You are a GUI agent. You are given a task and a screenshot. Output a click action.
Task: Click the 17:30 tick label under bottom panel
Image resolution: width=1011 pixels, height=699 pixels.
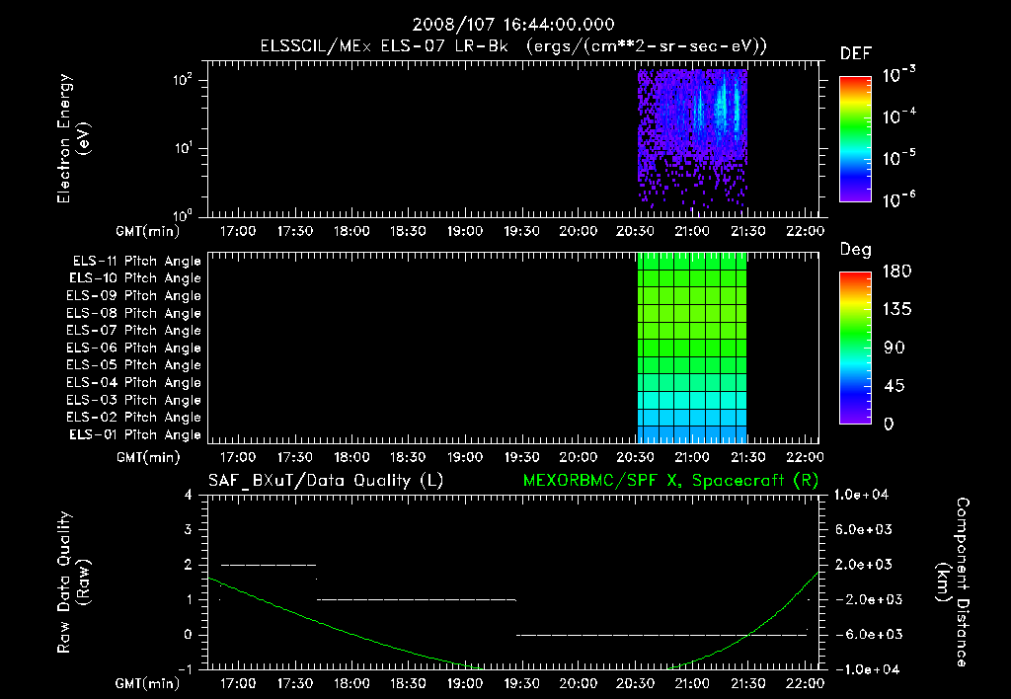pos(294,683)
